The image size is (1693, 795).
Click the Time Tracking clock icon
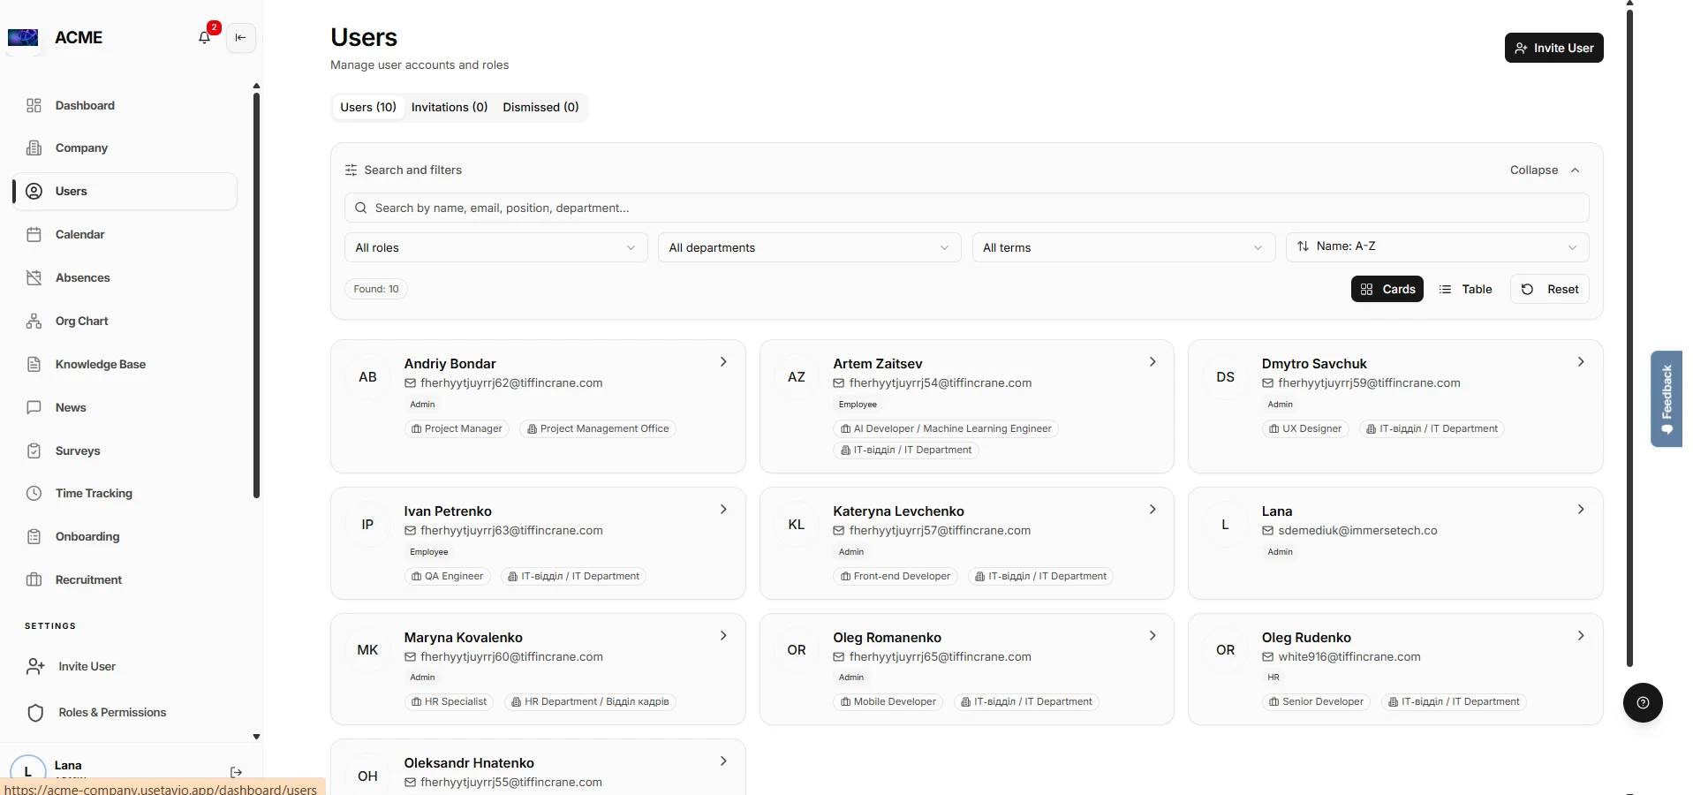[x=34, y=493]
